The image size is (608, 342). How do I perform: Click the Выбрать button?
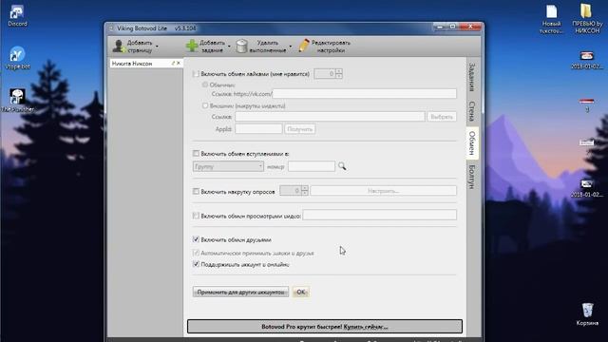(x=442, y=117)
